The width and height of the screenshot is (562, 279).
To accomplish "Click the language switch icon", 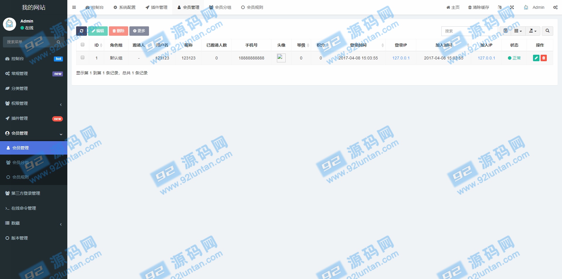I will (500, 7).
